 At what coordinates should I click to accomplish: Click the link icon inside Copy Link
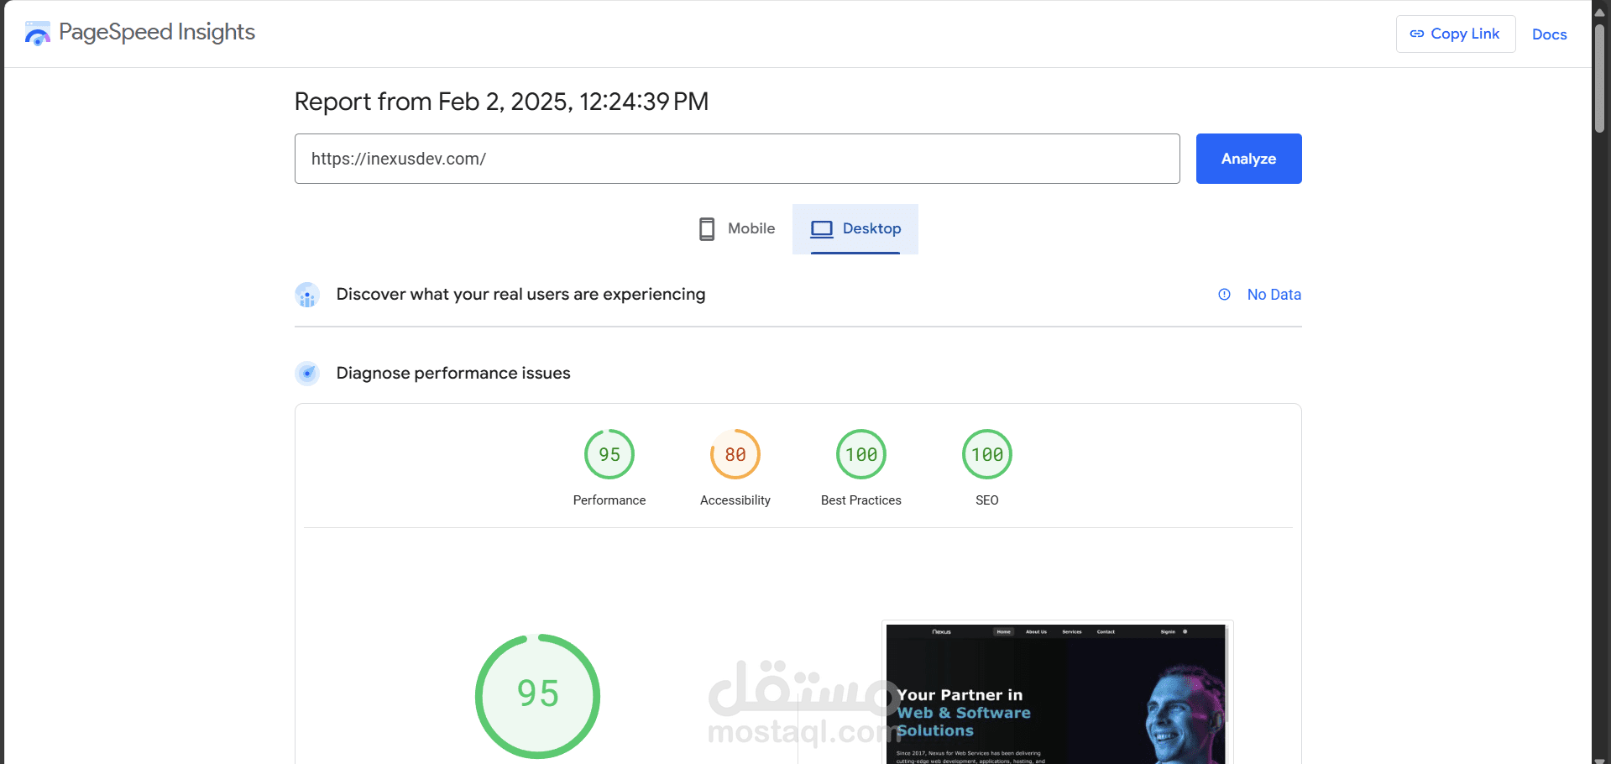tap(1416, 34)
